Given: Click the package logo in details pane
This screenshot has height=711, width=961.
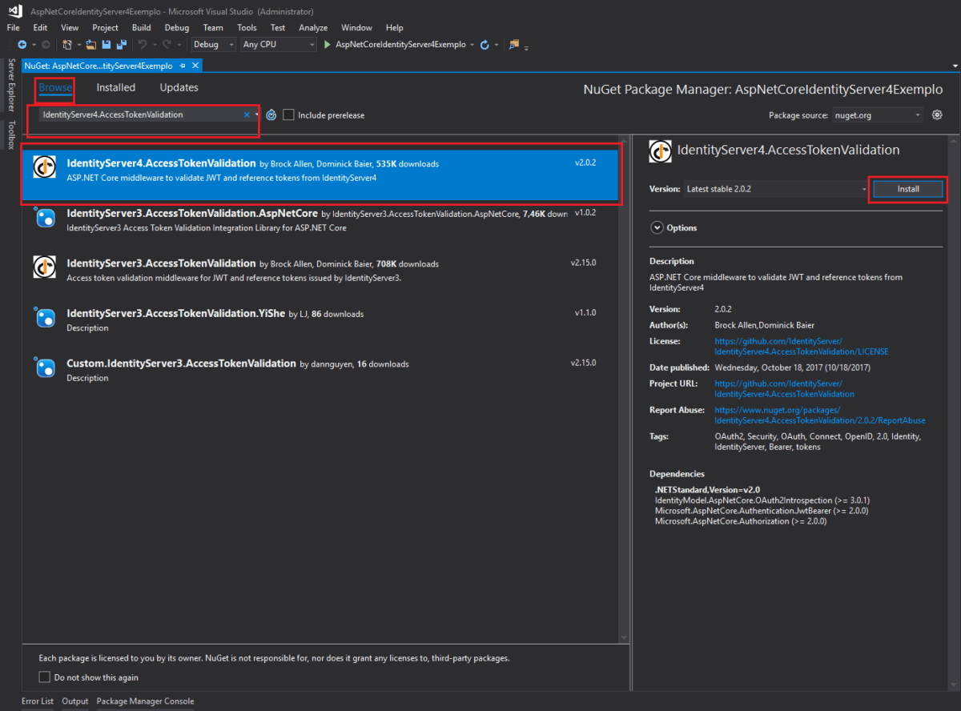Looking at the screenshot, I should (660, 151).
